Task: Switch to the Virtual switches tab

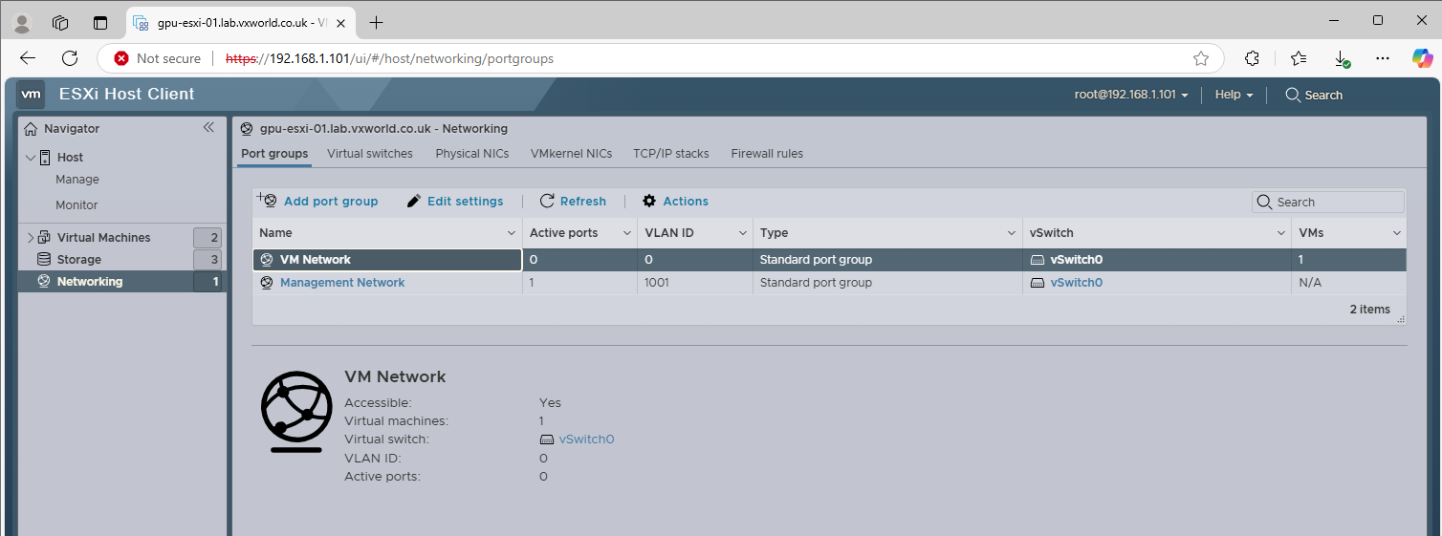Action: [370, 154]
